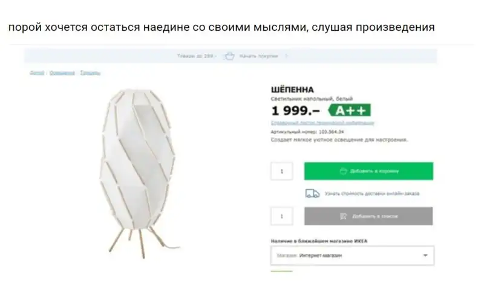Open the last breadcrumb link
This screenshot has height=281, width=484.
tap(90, 73)
